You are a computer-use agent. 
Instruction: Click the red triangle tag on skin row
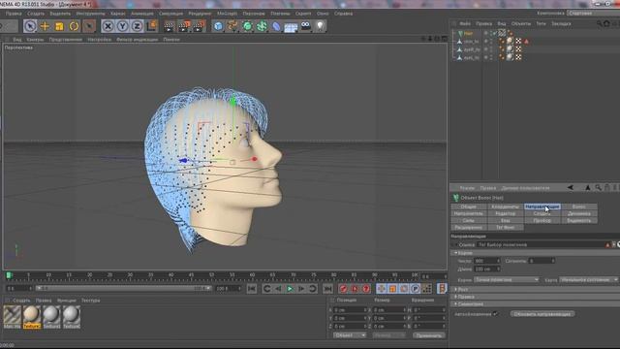point(526,41)
